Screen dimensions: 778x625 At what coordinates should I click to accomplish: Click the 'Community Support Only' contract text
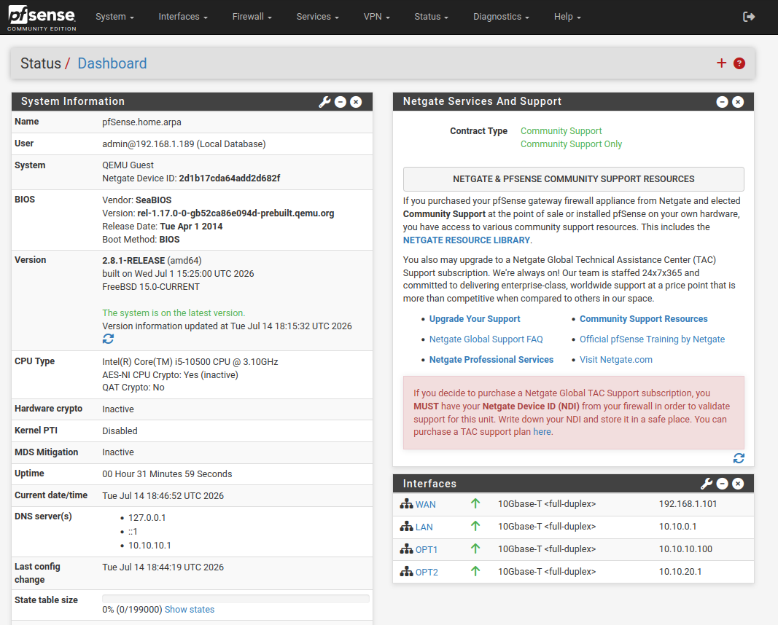tap(571, 144)
